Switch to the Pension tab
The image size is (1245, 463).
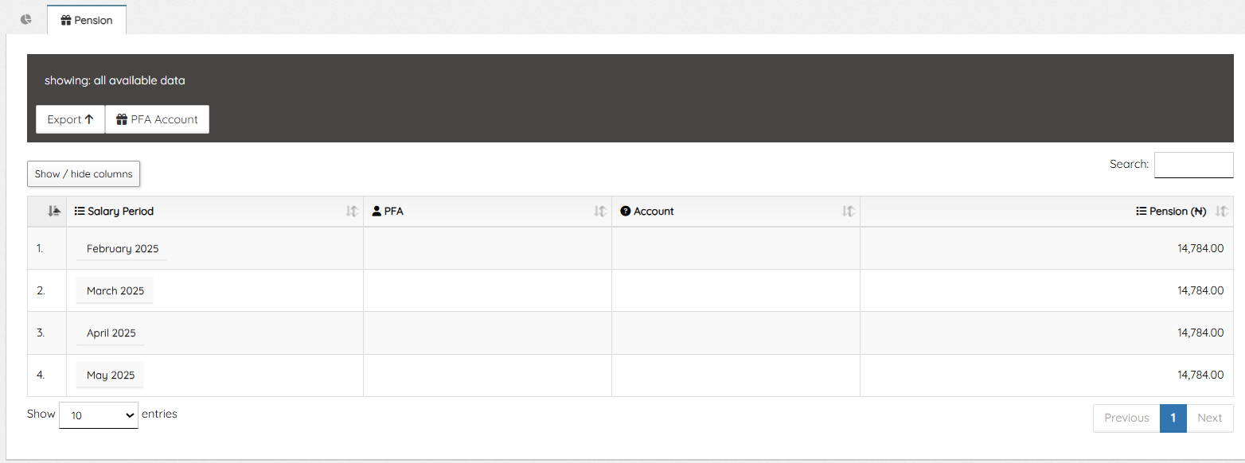[x=87, y=20]
